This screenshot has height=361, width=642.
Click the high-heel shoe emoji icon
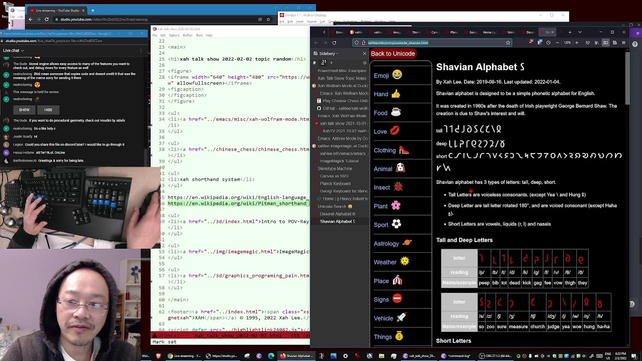(x=404, y=150)
